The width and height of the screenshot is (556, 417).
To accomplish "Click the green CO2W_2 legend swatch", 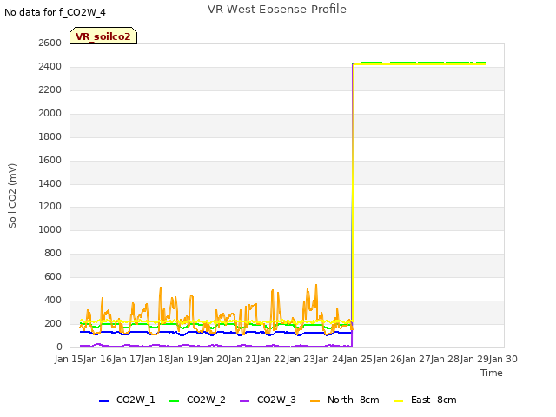I will pyautogui.click(x=174, y=401).
